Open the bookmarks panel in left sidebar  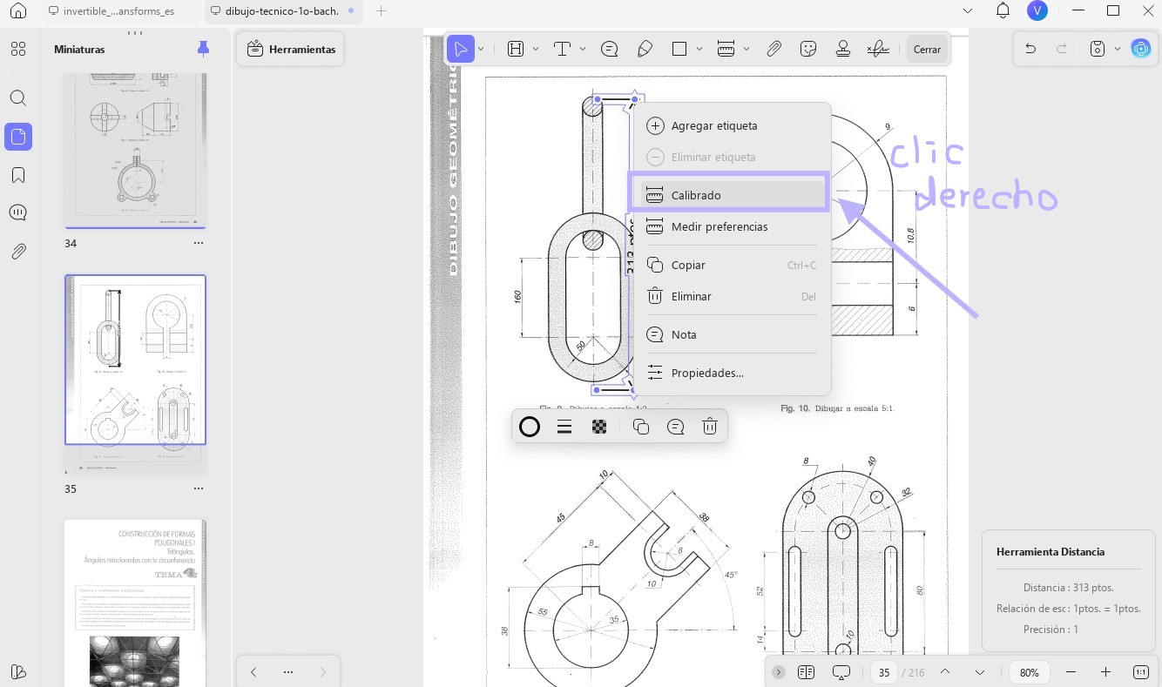pos(18,175)
